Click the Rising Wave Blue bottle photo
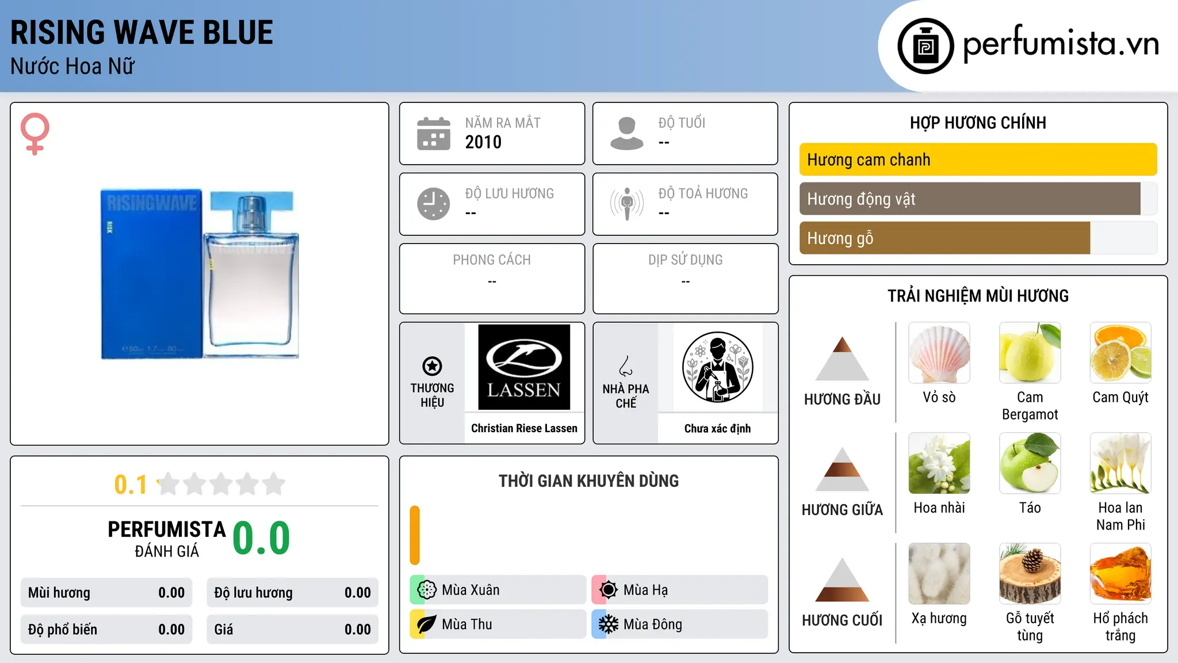 coord(200,274)
